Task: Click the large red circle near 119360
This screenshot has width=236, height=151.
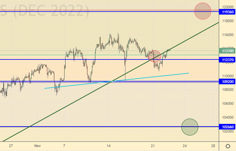Action: pyautogui.click(x=203, y=10)
